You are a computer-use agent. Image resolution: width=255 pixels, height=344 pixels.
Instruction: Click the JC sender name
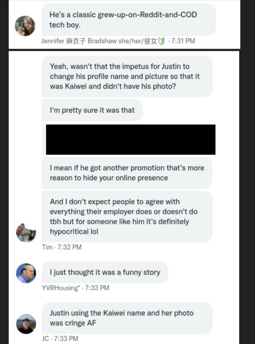point(45,338)
